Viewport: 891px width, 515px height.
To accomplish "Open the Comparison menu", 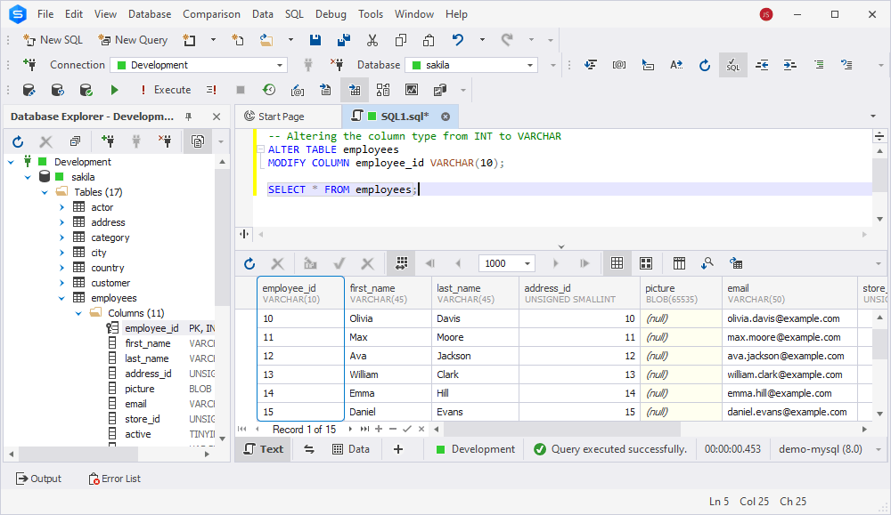I will coord(211,13).
